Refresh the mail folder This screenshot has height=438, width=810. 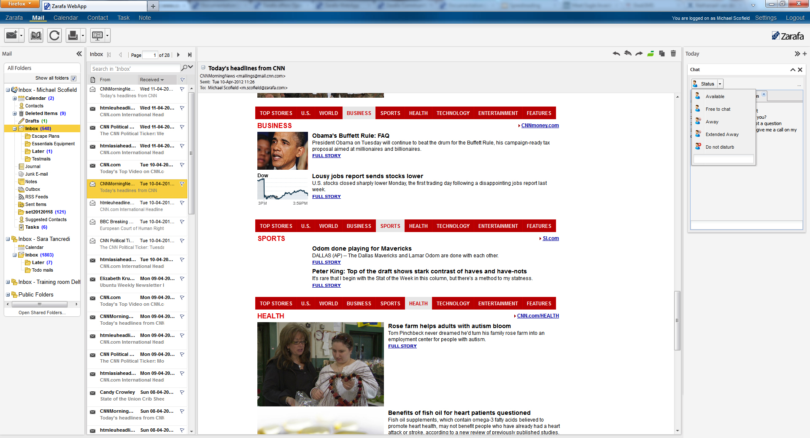54,35
